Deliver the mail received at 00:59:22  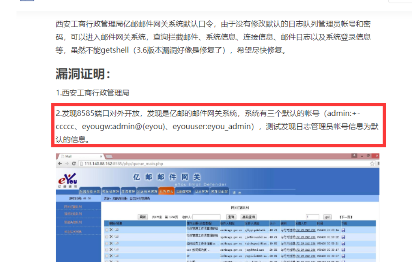tap(117, 237)
